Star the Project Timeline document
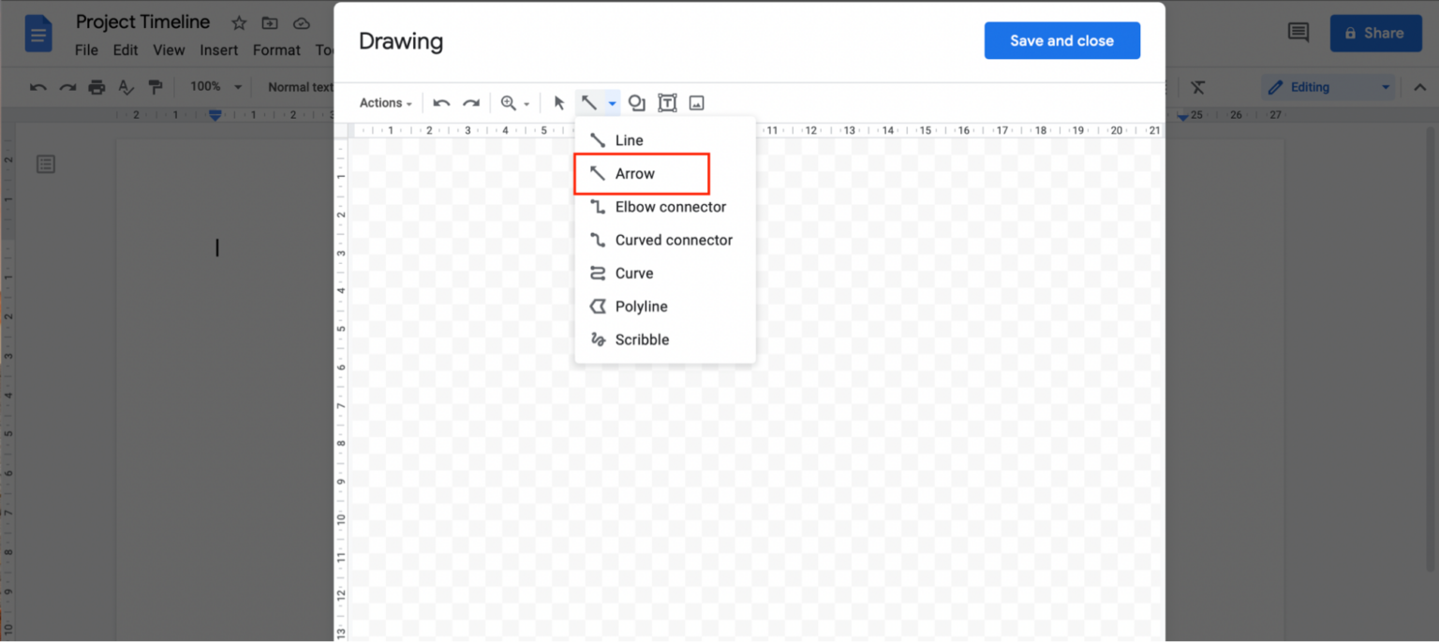 (x=238, y=22)
